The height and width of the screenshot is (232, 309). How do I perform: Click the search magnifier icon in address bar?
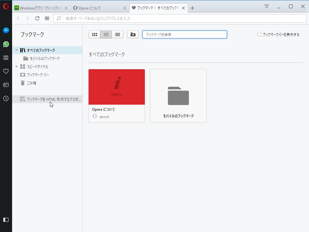pyautogui.click(x=59, y=18)
